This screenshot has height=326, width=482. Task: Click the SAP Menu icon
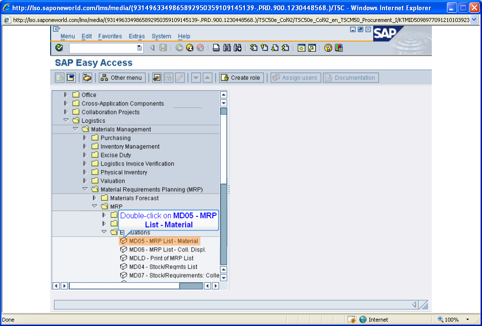(71, 77)
